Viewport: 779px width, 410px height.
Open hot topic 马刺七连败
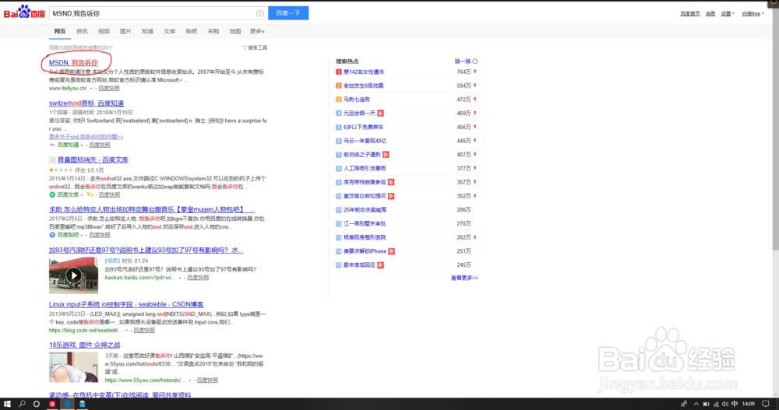357,100
